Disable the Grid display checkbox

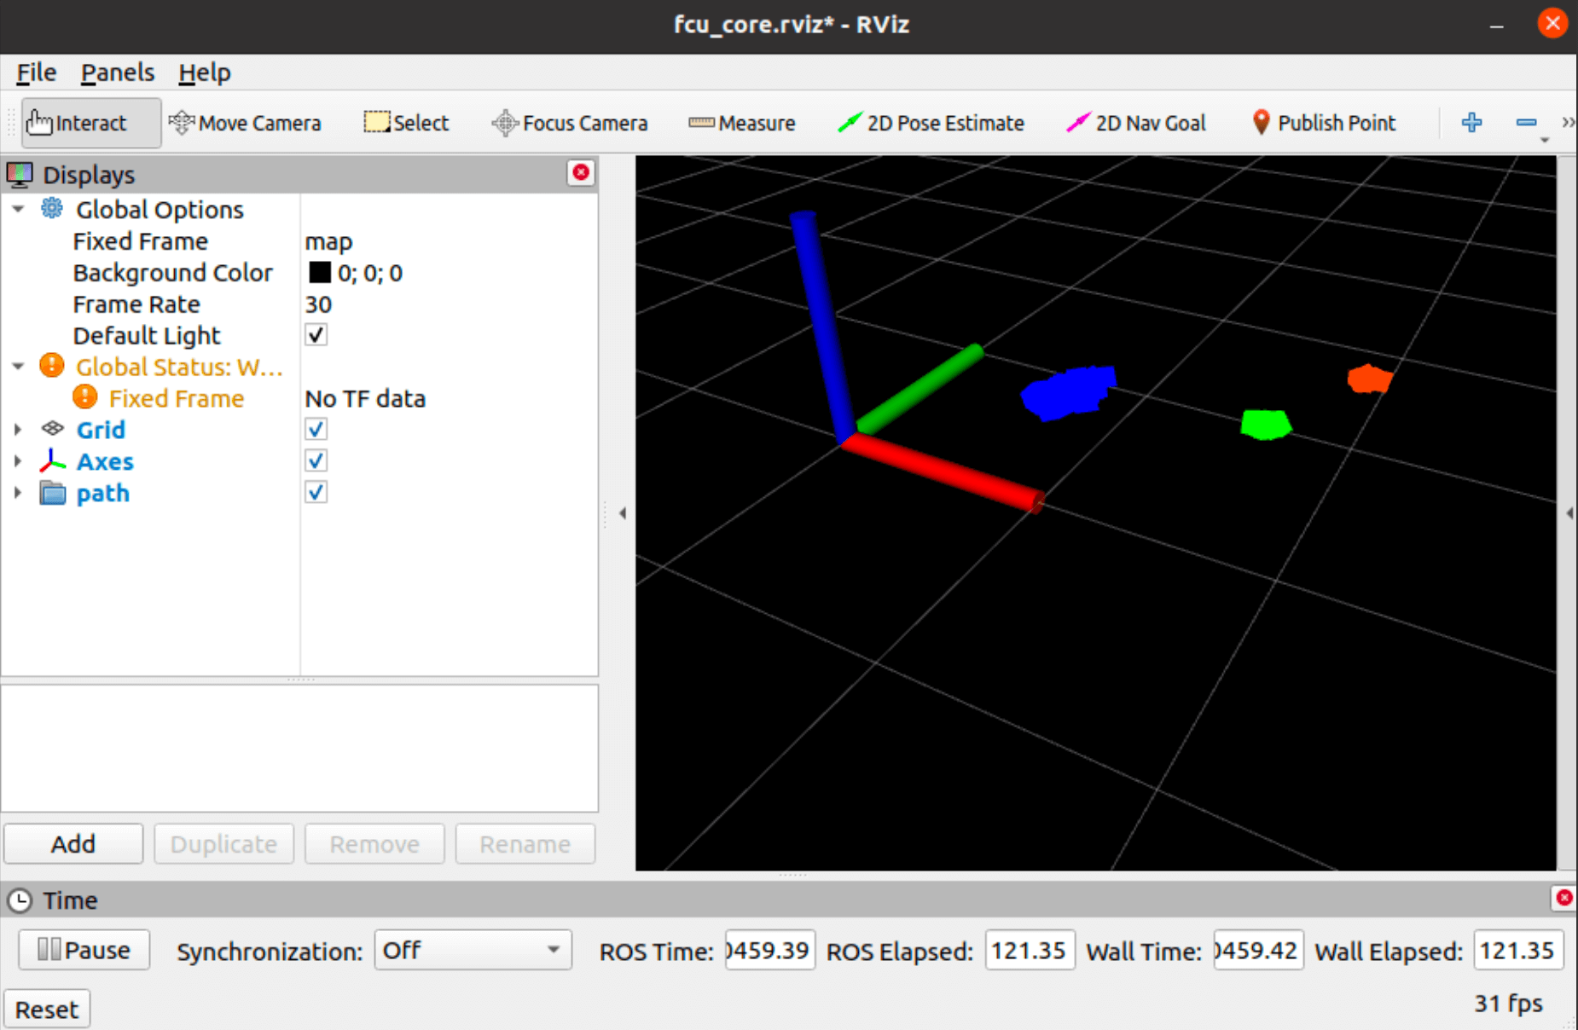pos(316,430)
